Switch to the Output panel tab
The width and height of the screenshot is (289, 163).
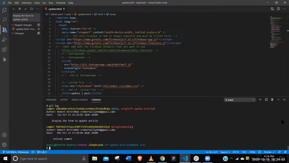64,100
